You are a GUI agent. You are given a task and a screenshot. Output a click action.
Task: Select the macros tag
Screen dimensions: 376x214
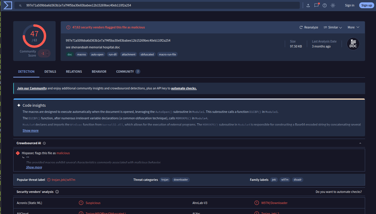(x=81, y=54)
